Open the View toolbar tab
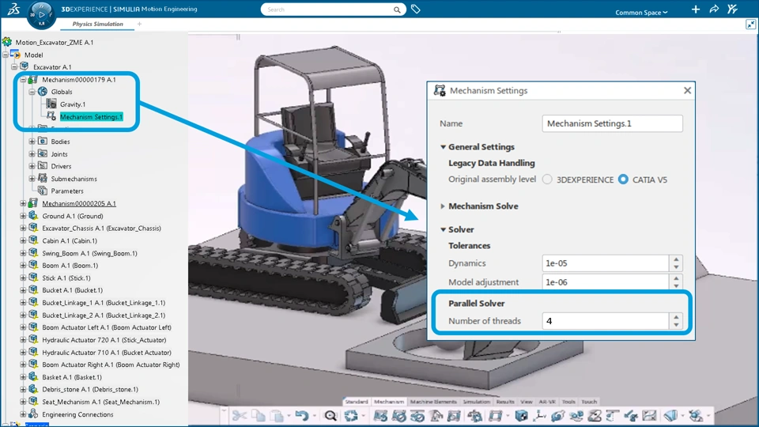This screenshot has height=427, width=759. click(x=527, y=402)
